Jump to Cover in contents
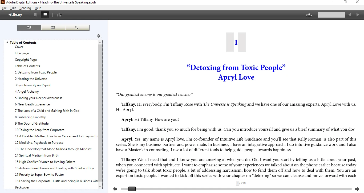364x193 pixels. 19,47
